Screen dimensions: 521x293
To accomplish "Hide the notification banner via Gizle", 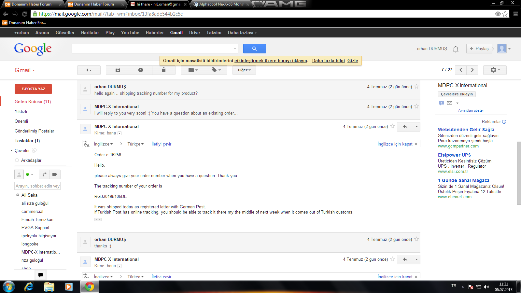I will (x=353, y=61).
